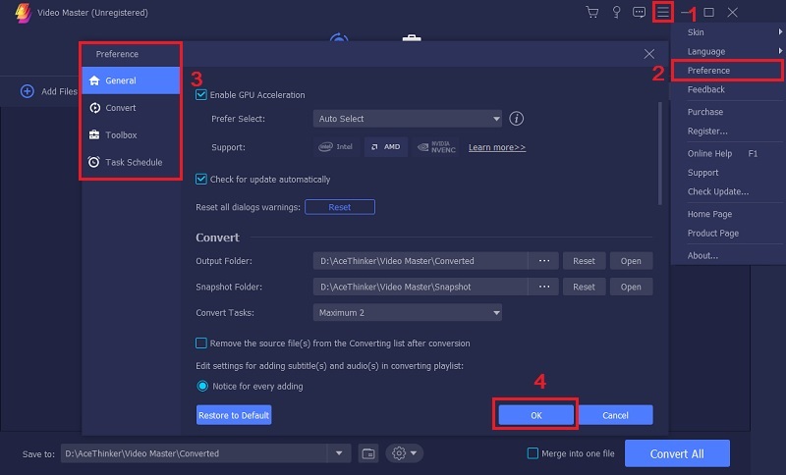Click the key register icon in title bar
The width and height of the screenshot is (786, 475).
coord(616,12)
